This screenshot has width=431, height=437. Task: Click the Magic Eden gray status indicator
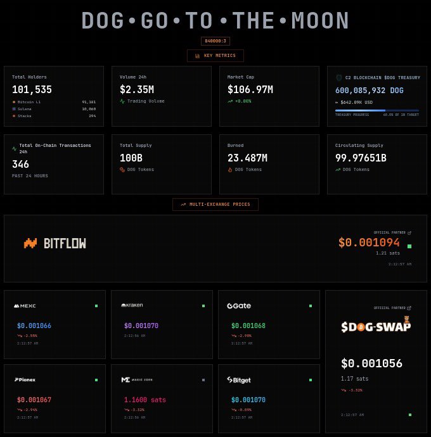(x=203, y=380)
